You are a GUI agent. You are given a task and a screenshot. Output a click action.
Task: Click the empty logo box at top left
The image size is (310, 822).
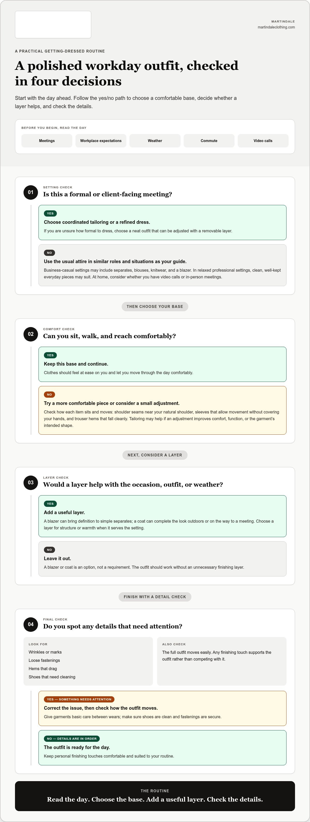53,25
